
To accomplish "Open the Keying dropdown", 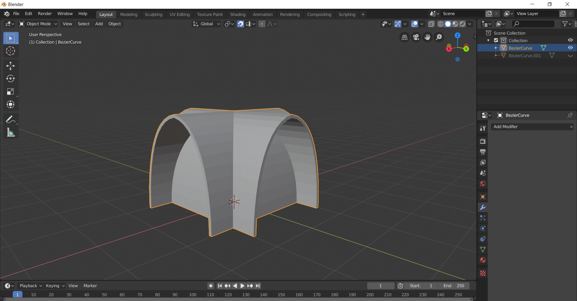I will tap(55, 286).
